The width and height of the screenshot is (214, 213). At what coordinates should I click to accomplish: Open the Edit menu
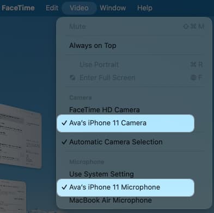(52, 8)
